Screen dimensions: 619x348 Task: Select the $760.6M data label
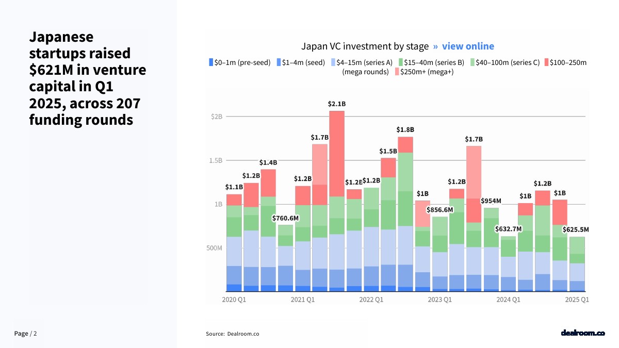pyautogui.click(x=285, y=218)
